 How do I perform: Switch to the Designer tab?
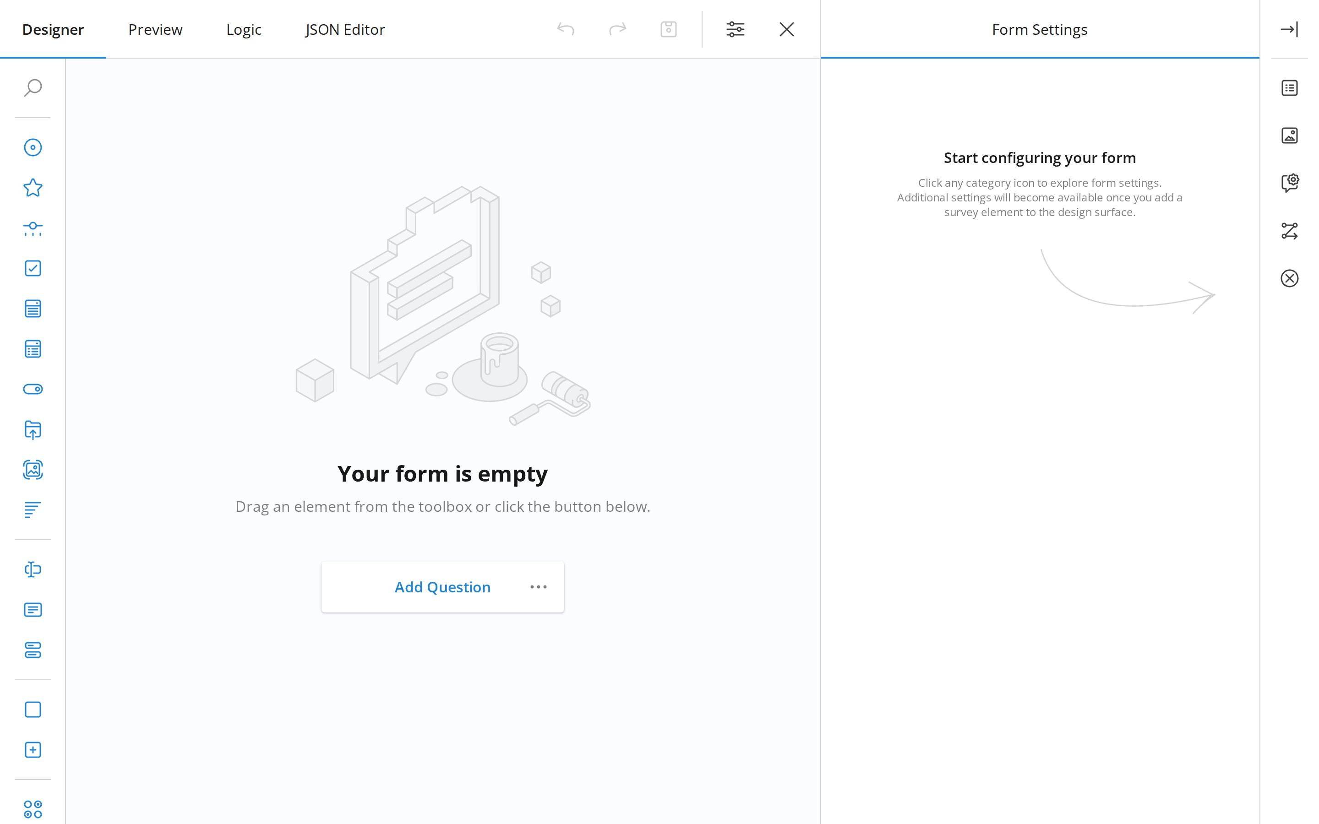(53, 29)
